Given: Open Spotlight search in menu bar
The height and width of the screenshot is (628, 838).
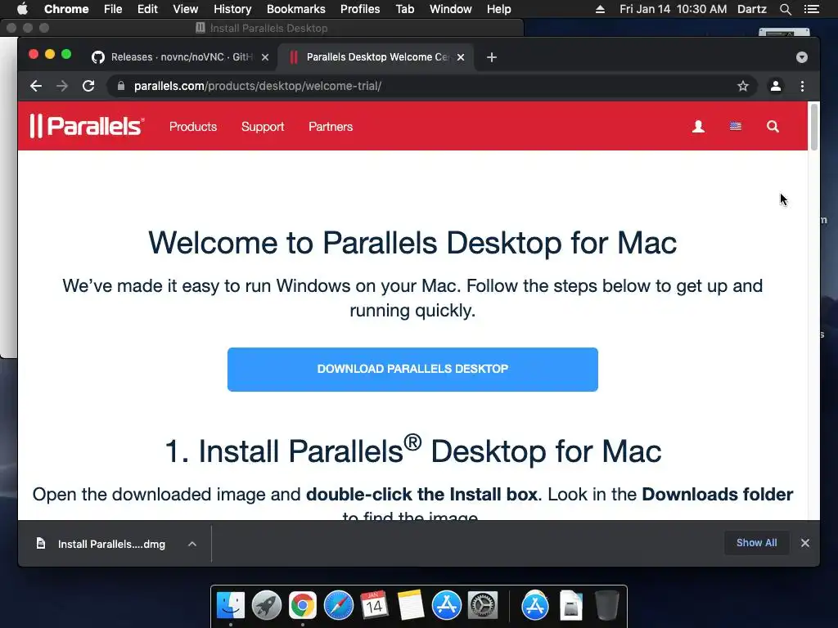Looking at the screenshot, I should [x=785, y=9].
